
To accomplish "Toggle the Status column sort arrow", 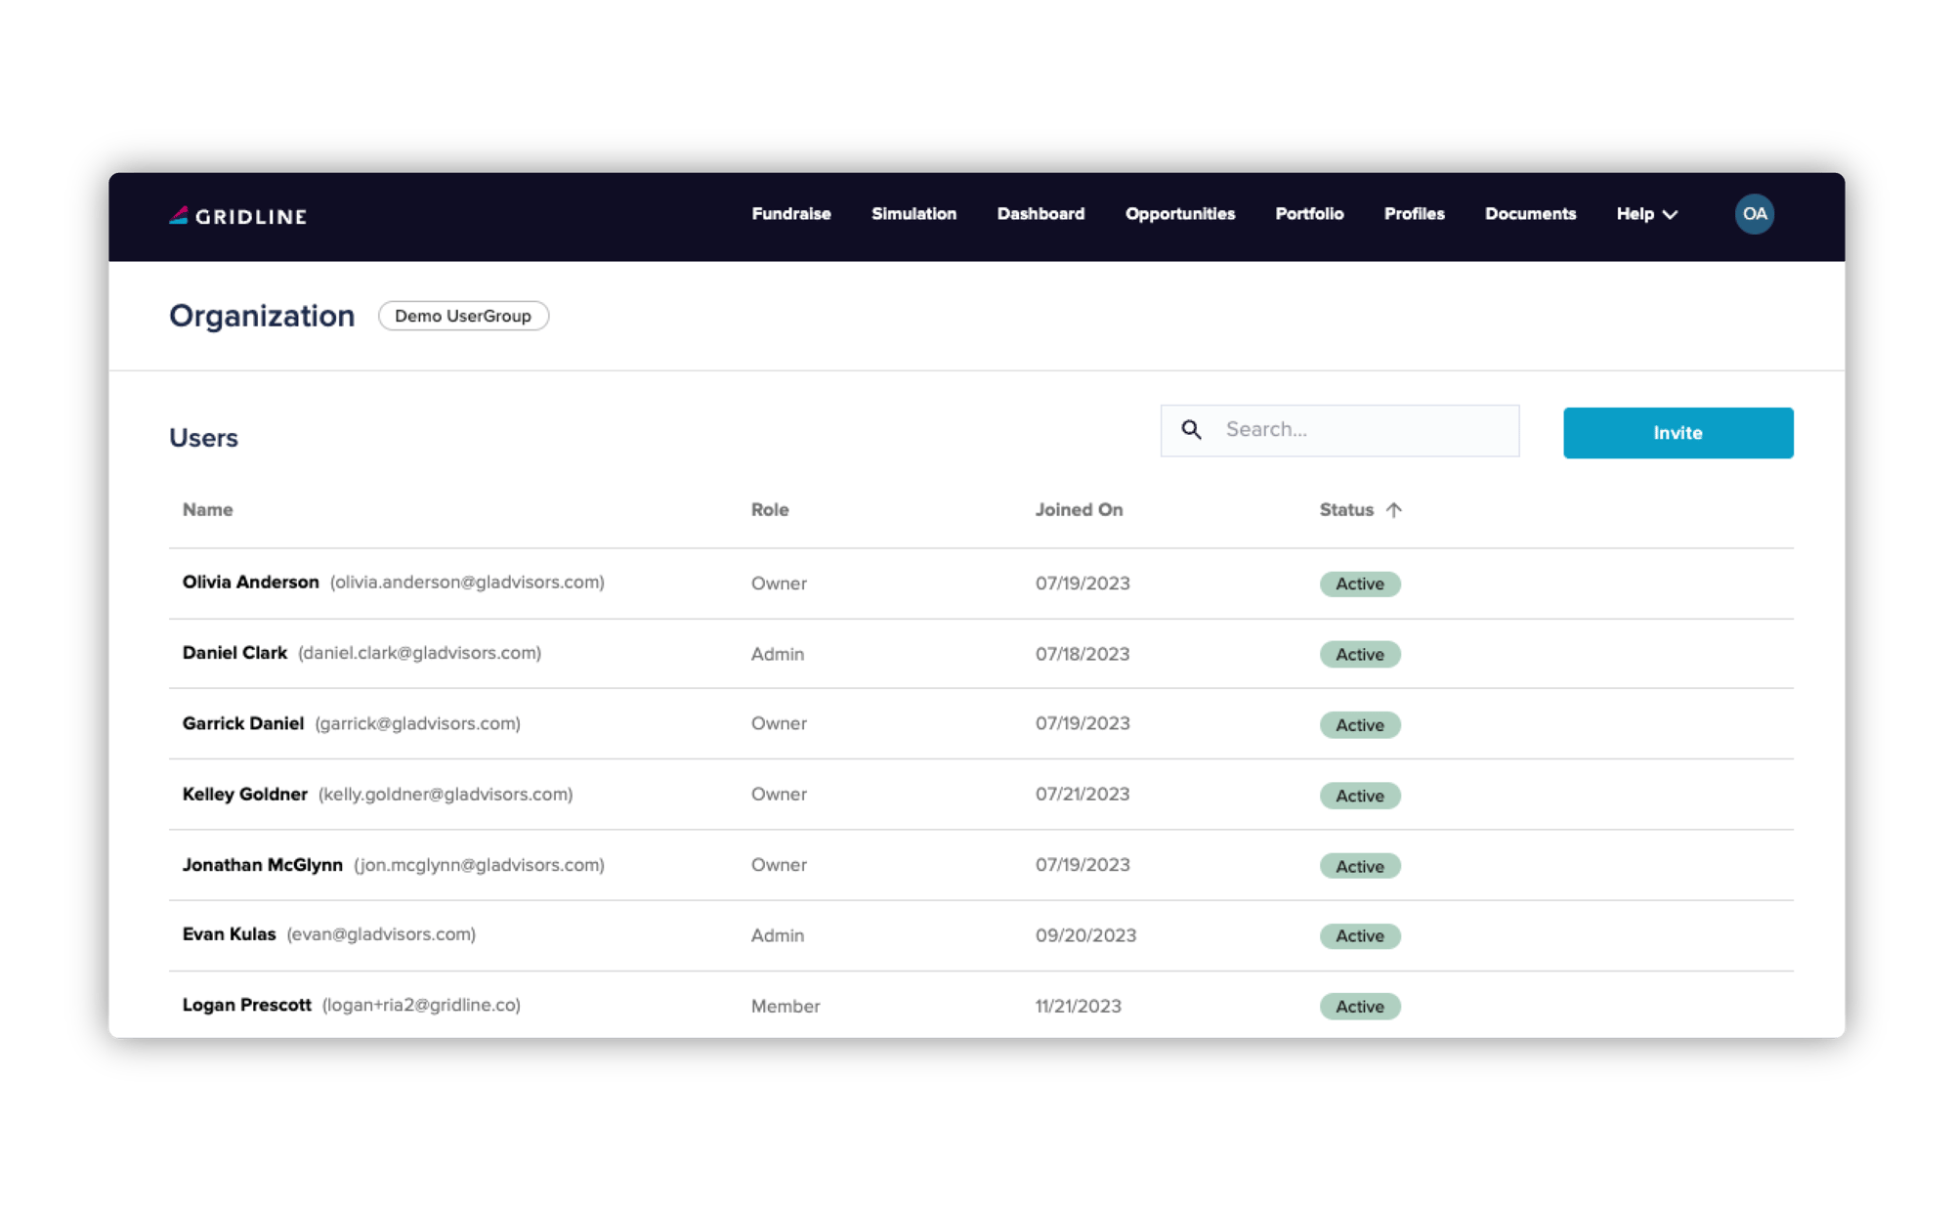I will [1396, 509].
